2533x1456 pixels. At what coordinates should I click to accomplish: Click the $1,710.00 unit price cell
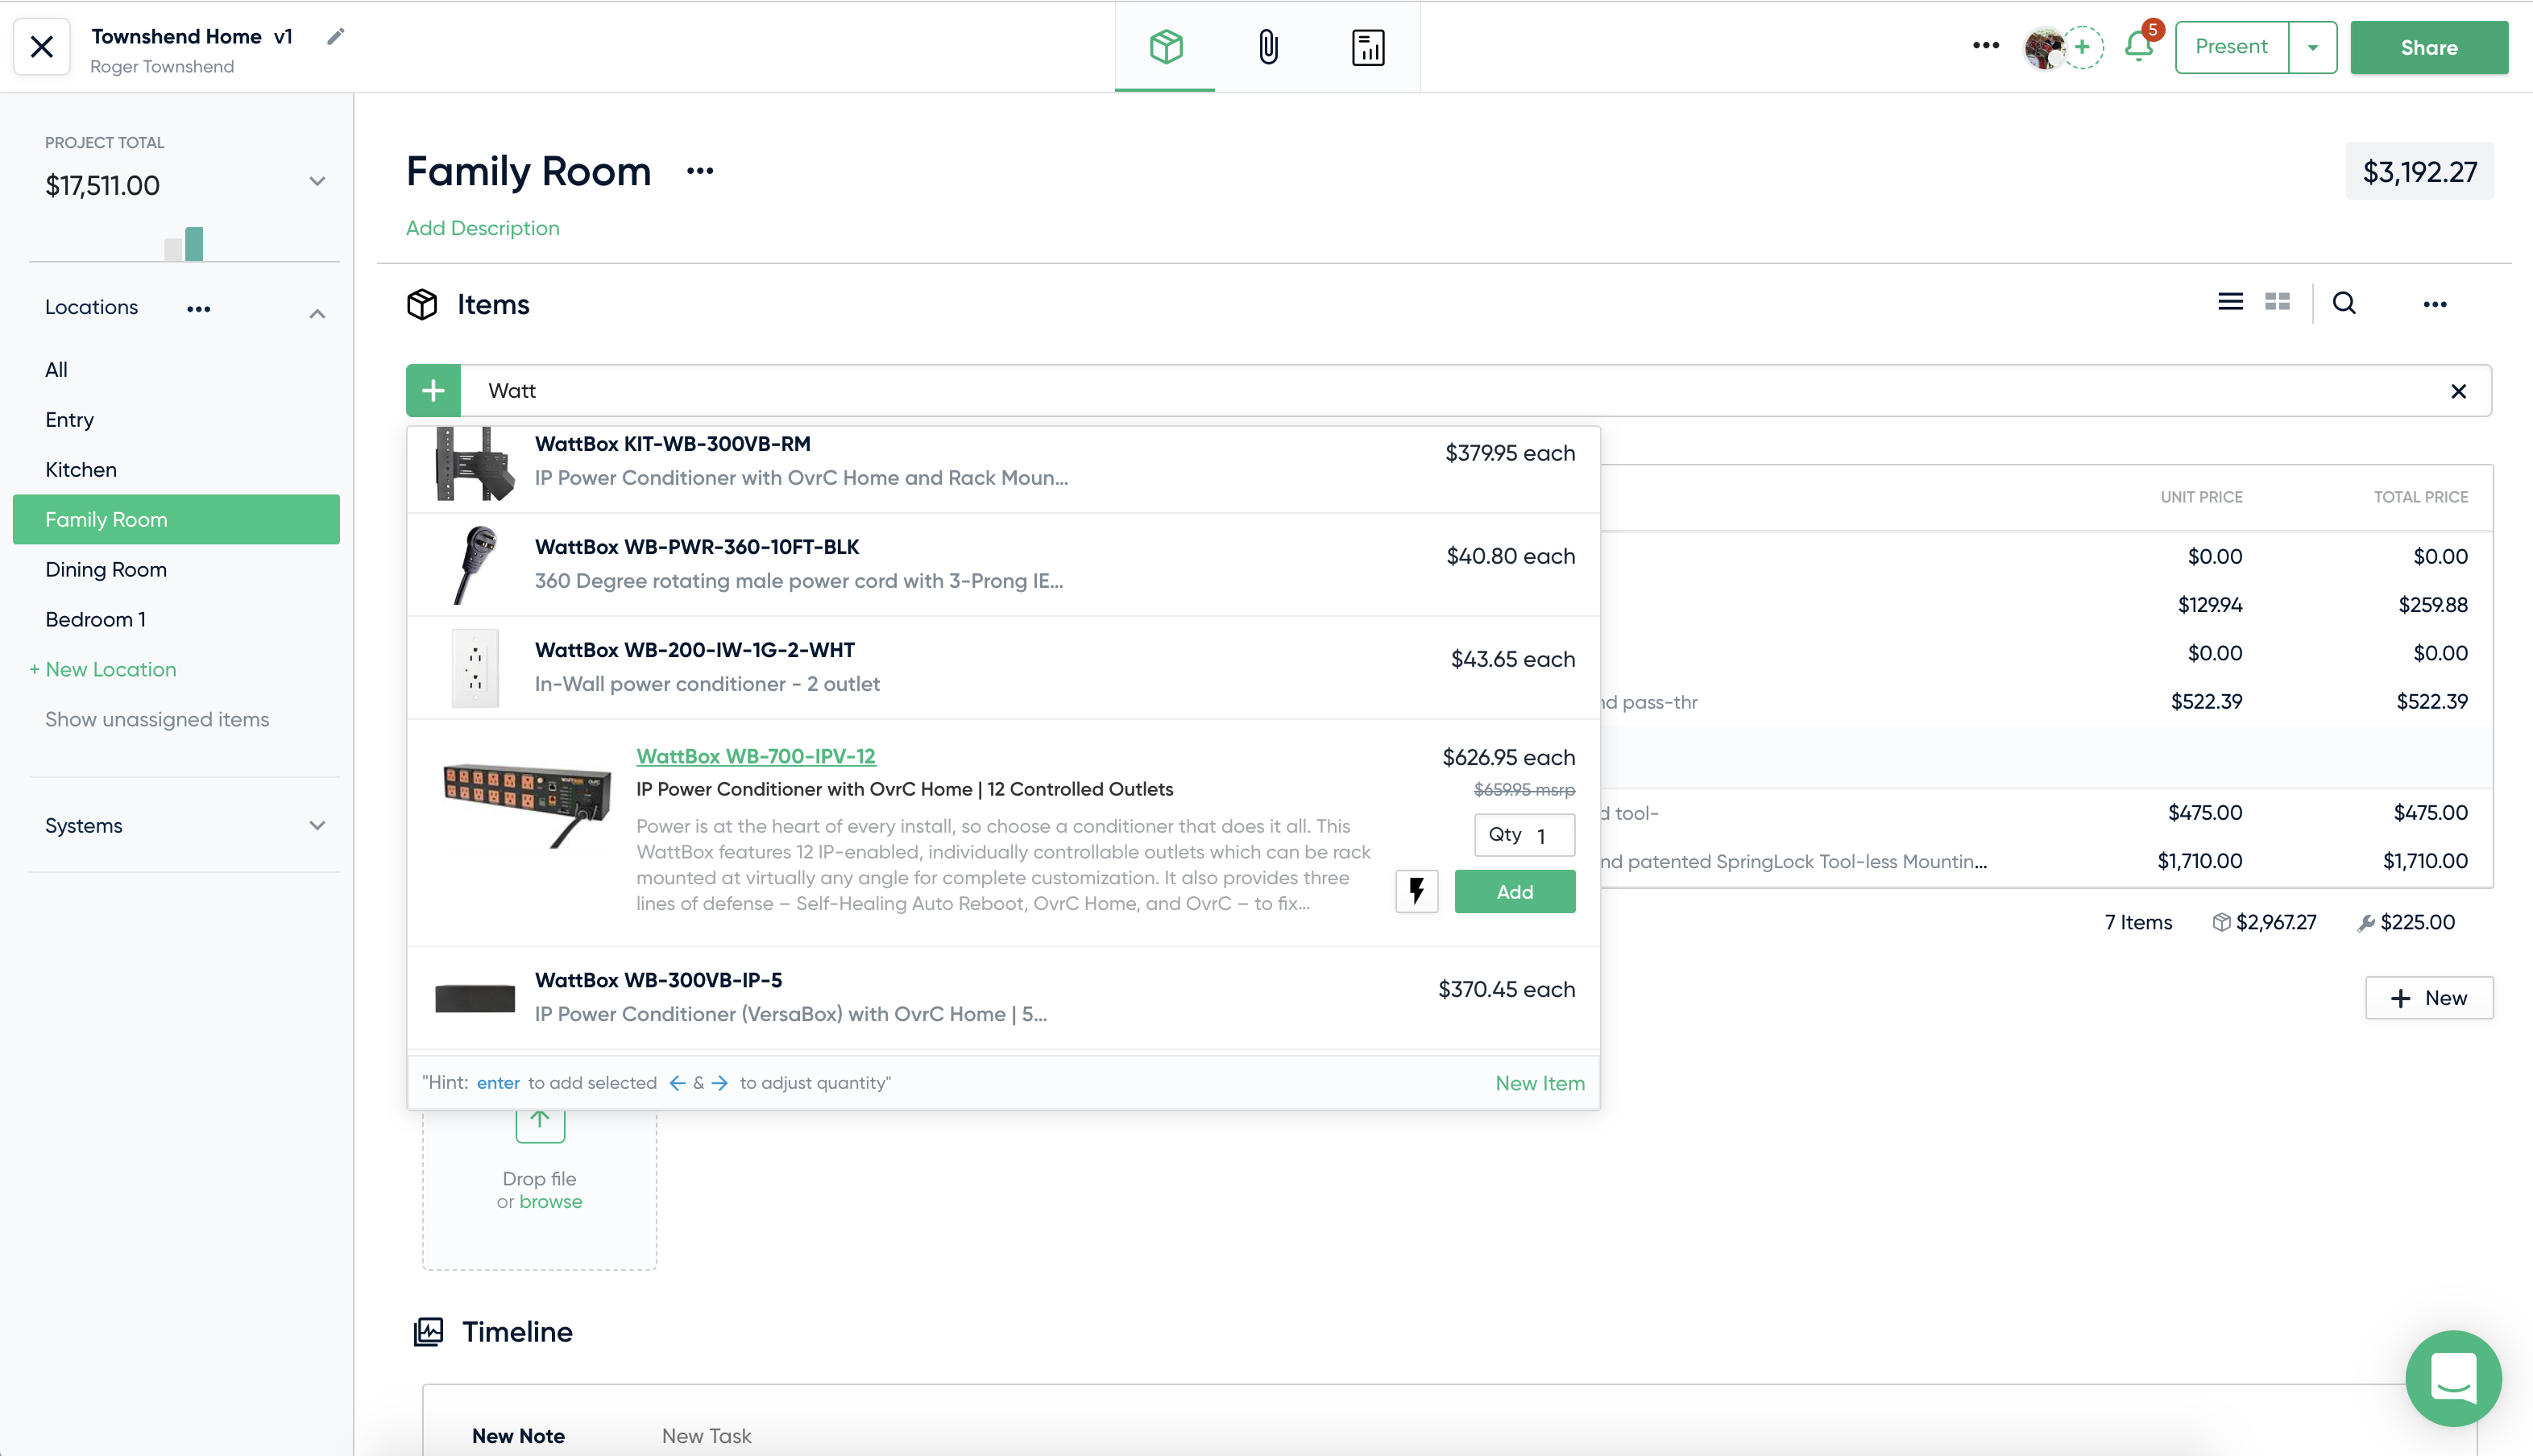pos(2199,861)
